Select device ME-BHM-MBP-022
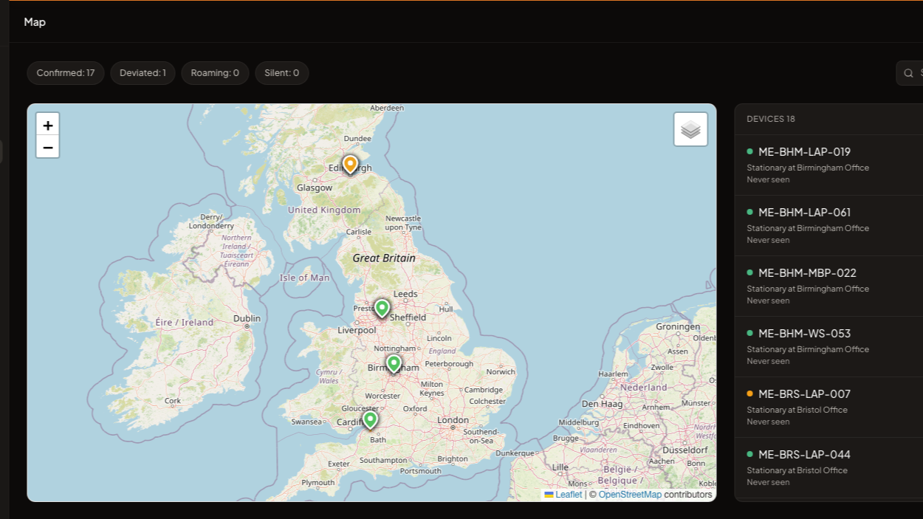This screenshot has height=519, width=923. 828,286
